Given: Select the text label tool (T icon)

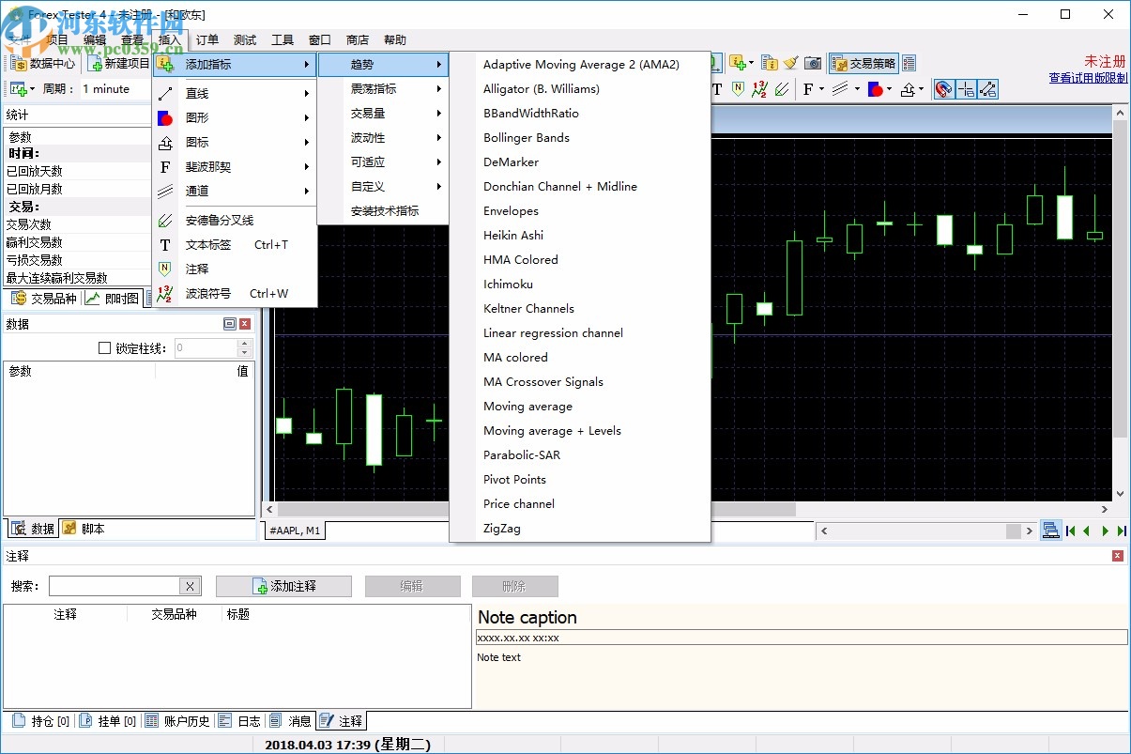Looking at the screenshot, I should tap(717, 89).
